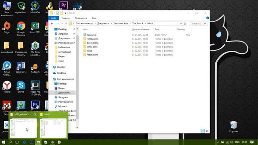258x145 pixels.
Task: Click the MTS_adele45 window preview thumbnail
Action: pyautogui.click(x=23, y=128)
